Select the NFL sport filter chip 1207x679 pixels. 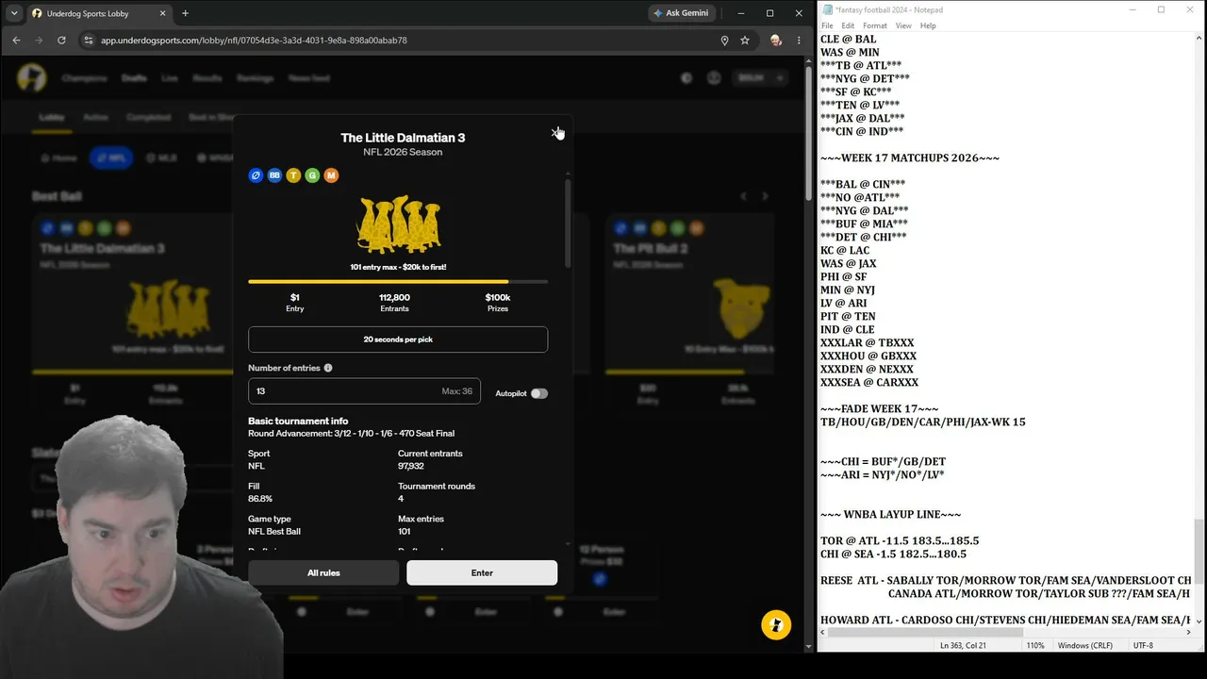click(x=111, y=158)
